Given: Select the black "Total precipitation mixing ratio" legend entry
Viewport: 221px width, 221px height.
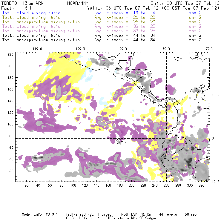Looking at the screenshot, I should coord(41,40).
